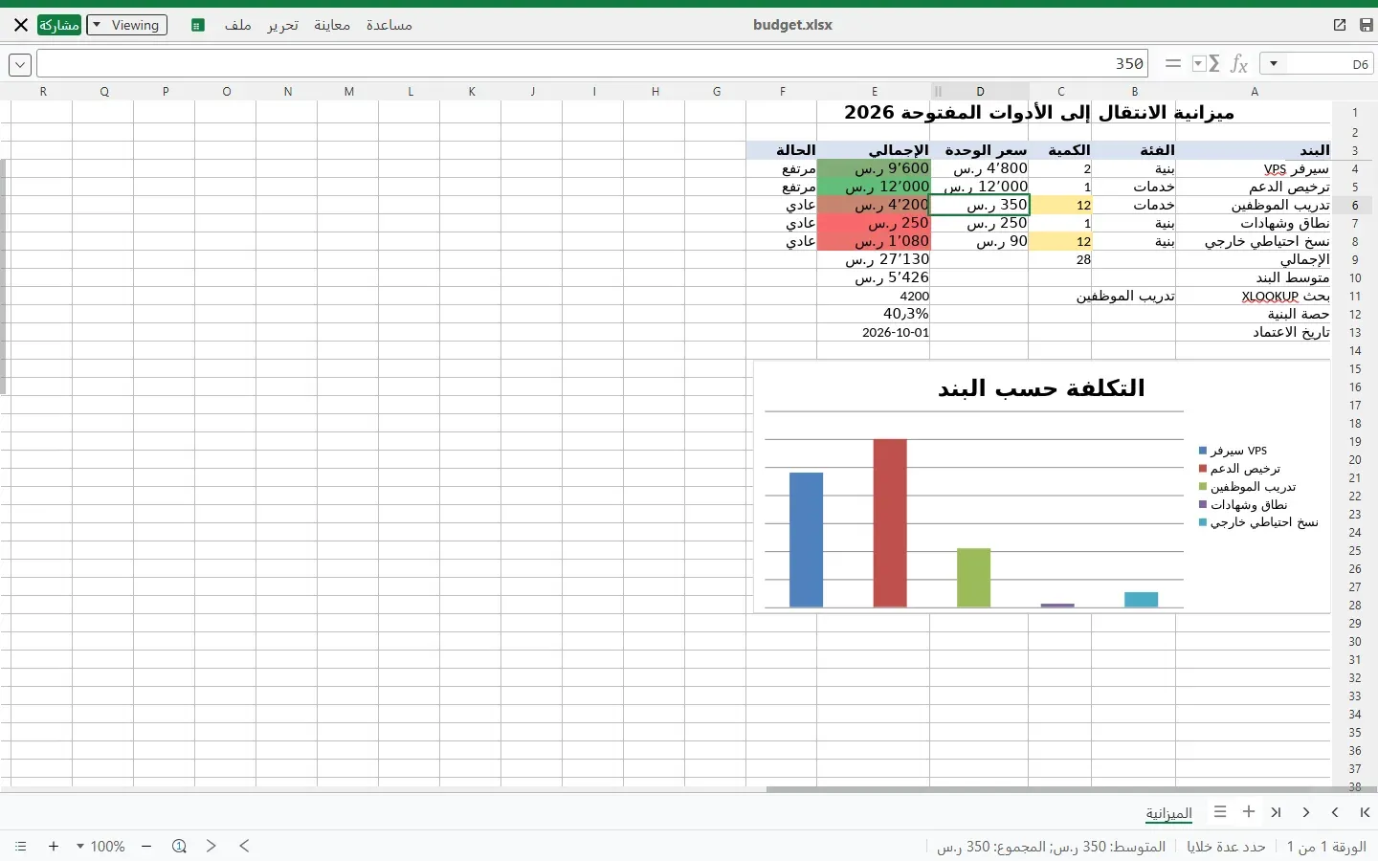Click the formula input field showing 350

tap(592, 64)
